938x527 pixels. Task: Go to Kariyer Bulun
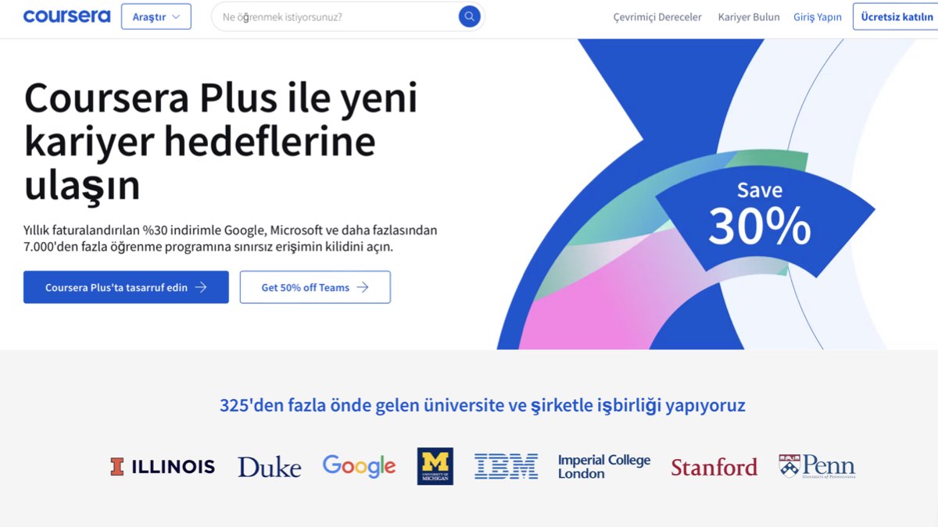[x=749, y=17]
